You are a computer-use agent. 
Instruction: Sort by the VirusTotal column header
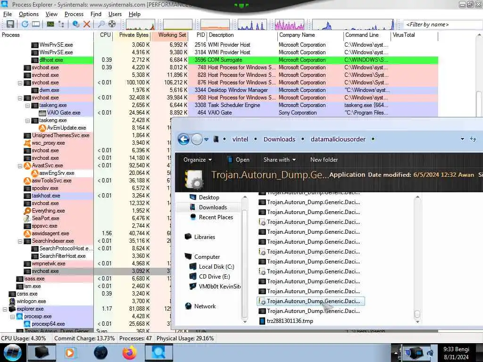414,35
